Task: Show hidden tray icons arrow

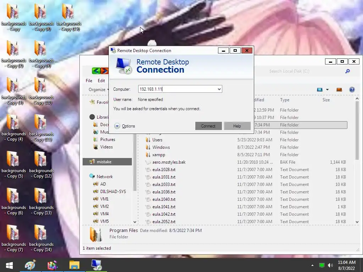Action: tap(312, 265)
